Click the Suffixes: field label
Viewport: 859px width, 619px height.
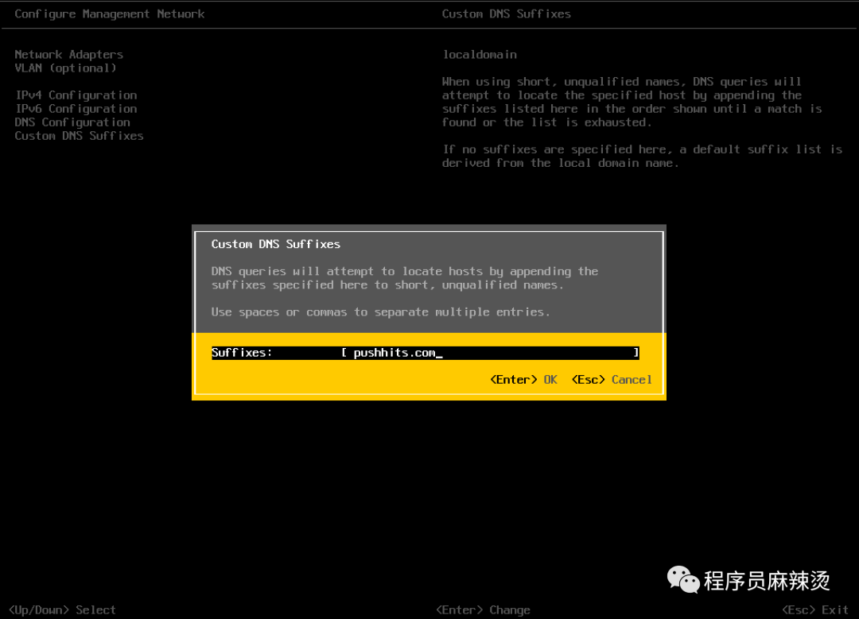tap(242, 353)
